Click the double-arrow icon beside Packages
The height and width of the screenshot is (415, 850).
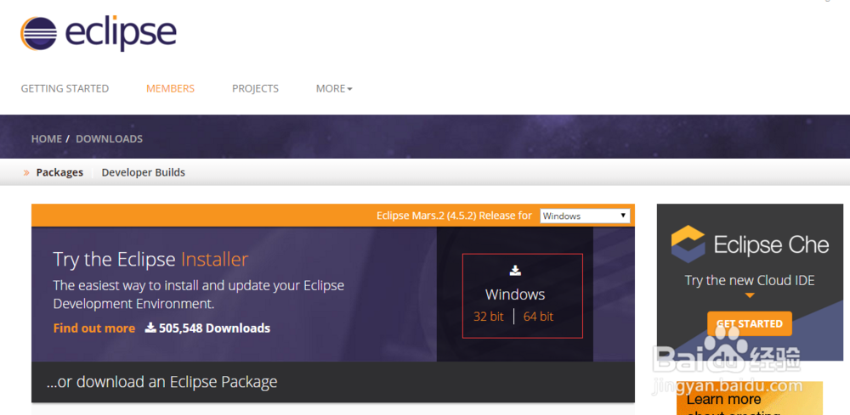tap(26, 172)
